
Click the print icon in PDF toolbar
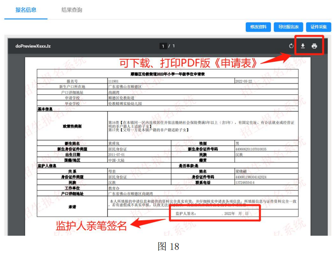[x=314, y=46]
